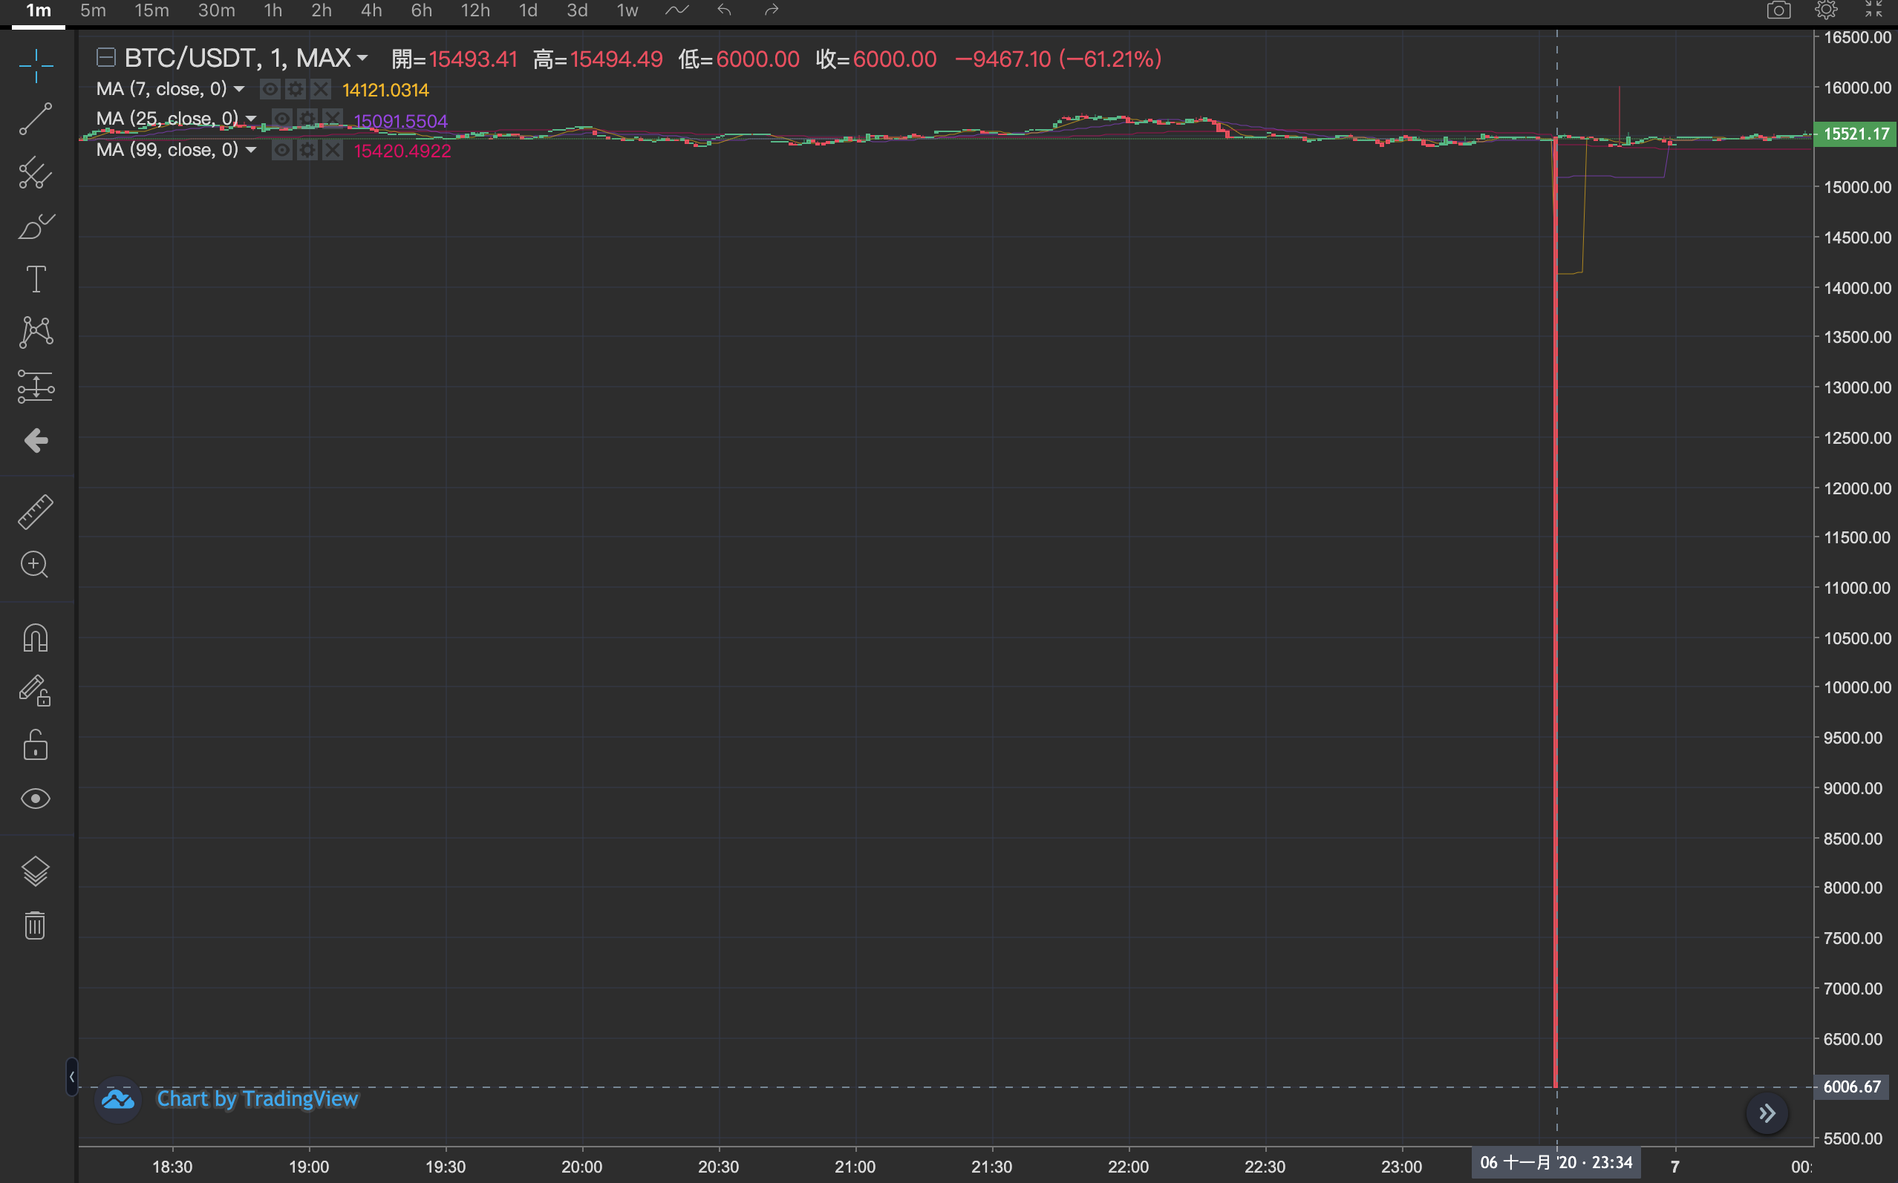Select the zoom in tool

(x=34, y=564)
